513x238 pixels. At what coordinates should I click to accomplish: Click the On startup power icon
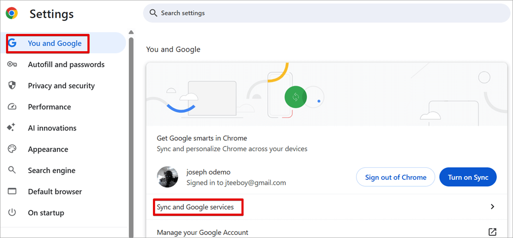pyautogui.click(x=12, y=213)
